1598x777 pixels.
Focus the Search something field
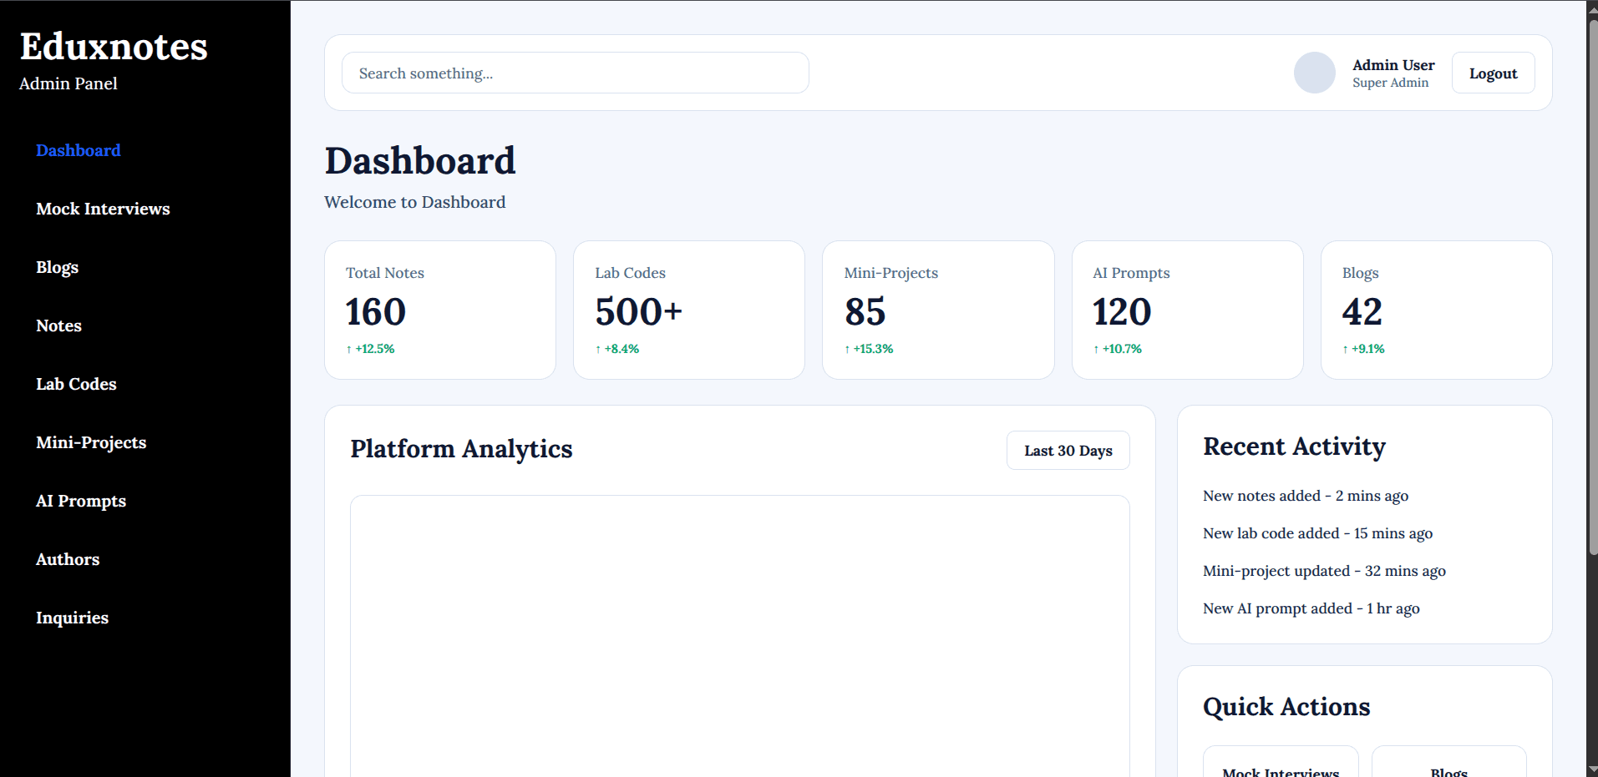coord(575,73)
